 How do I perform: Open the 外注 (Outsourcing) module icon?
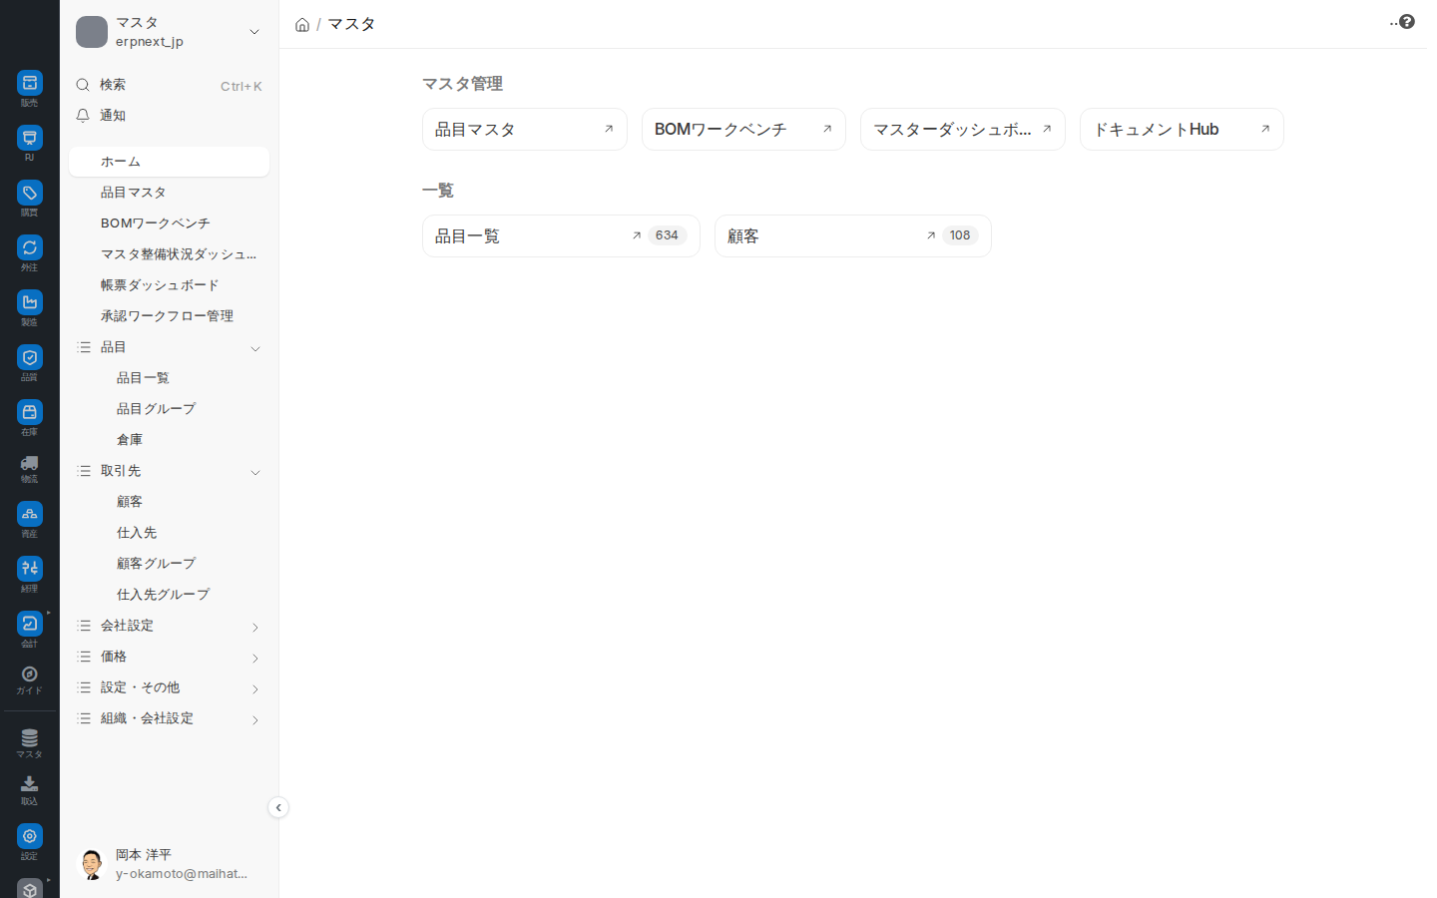coord(30,247)
